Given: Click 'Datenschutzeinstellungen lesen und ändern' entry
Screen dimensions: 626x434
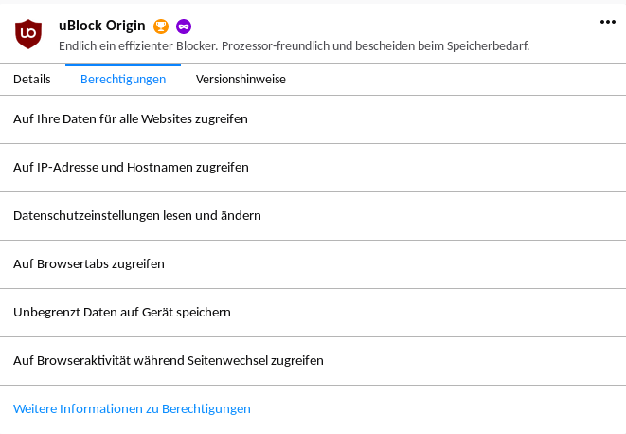Looking at the screenshot, I should point(313,216).
